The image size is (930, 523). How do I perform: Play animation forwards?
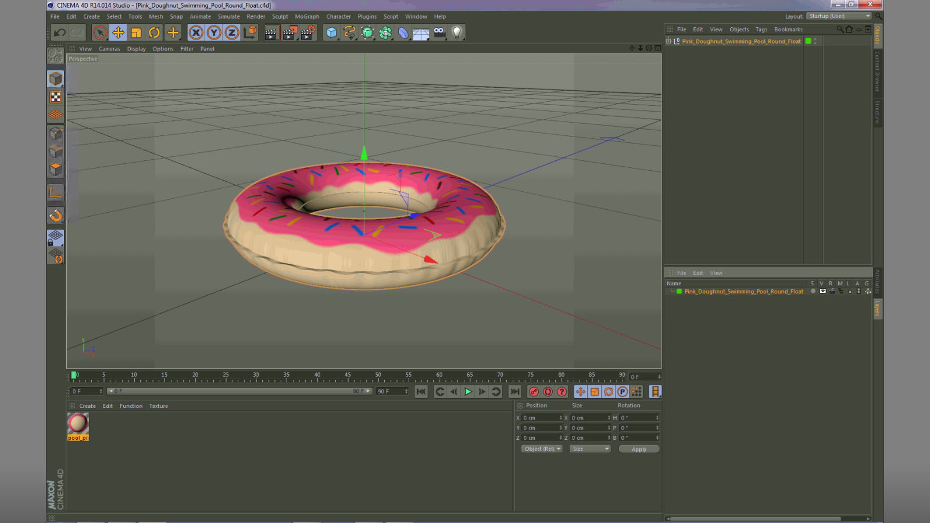(x=468, y=392)
